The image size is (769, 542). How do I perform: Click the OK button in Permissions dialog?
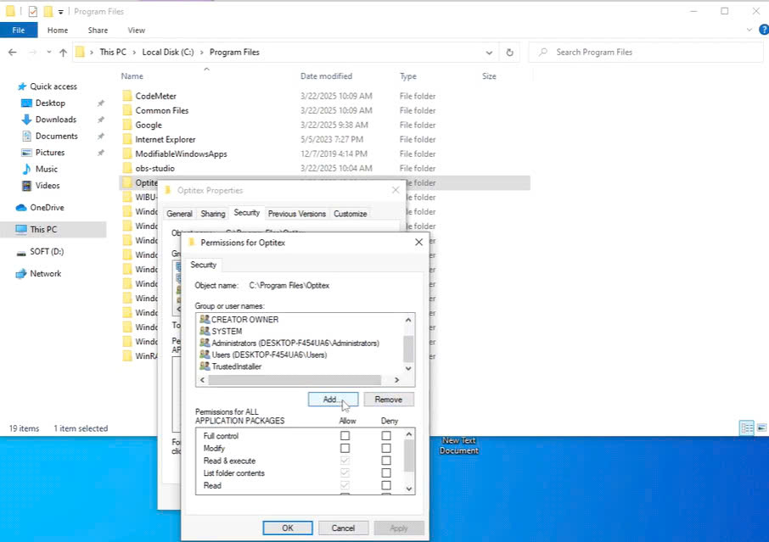coord(288,528)
